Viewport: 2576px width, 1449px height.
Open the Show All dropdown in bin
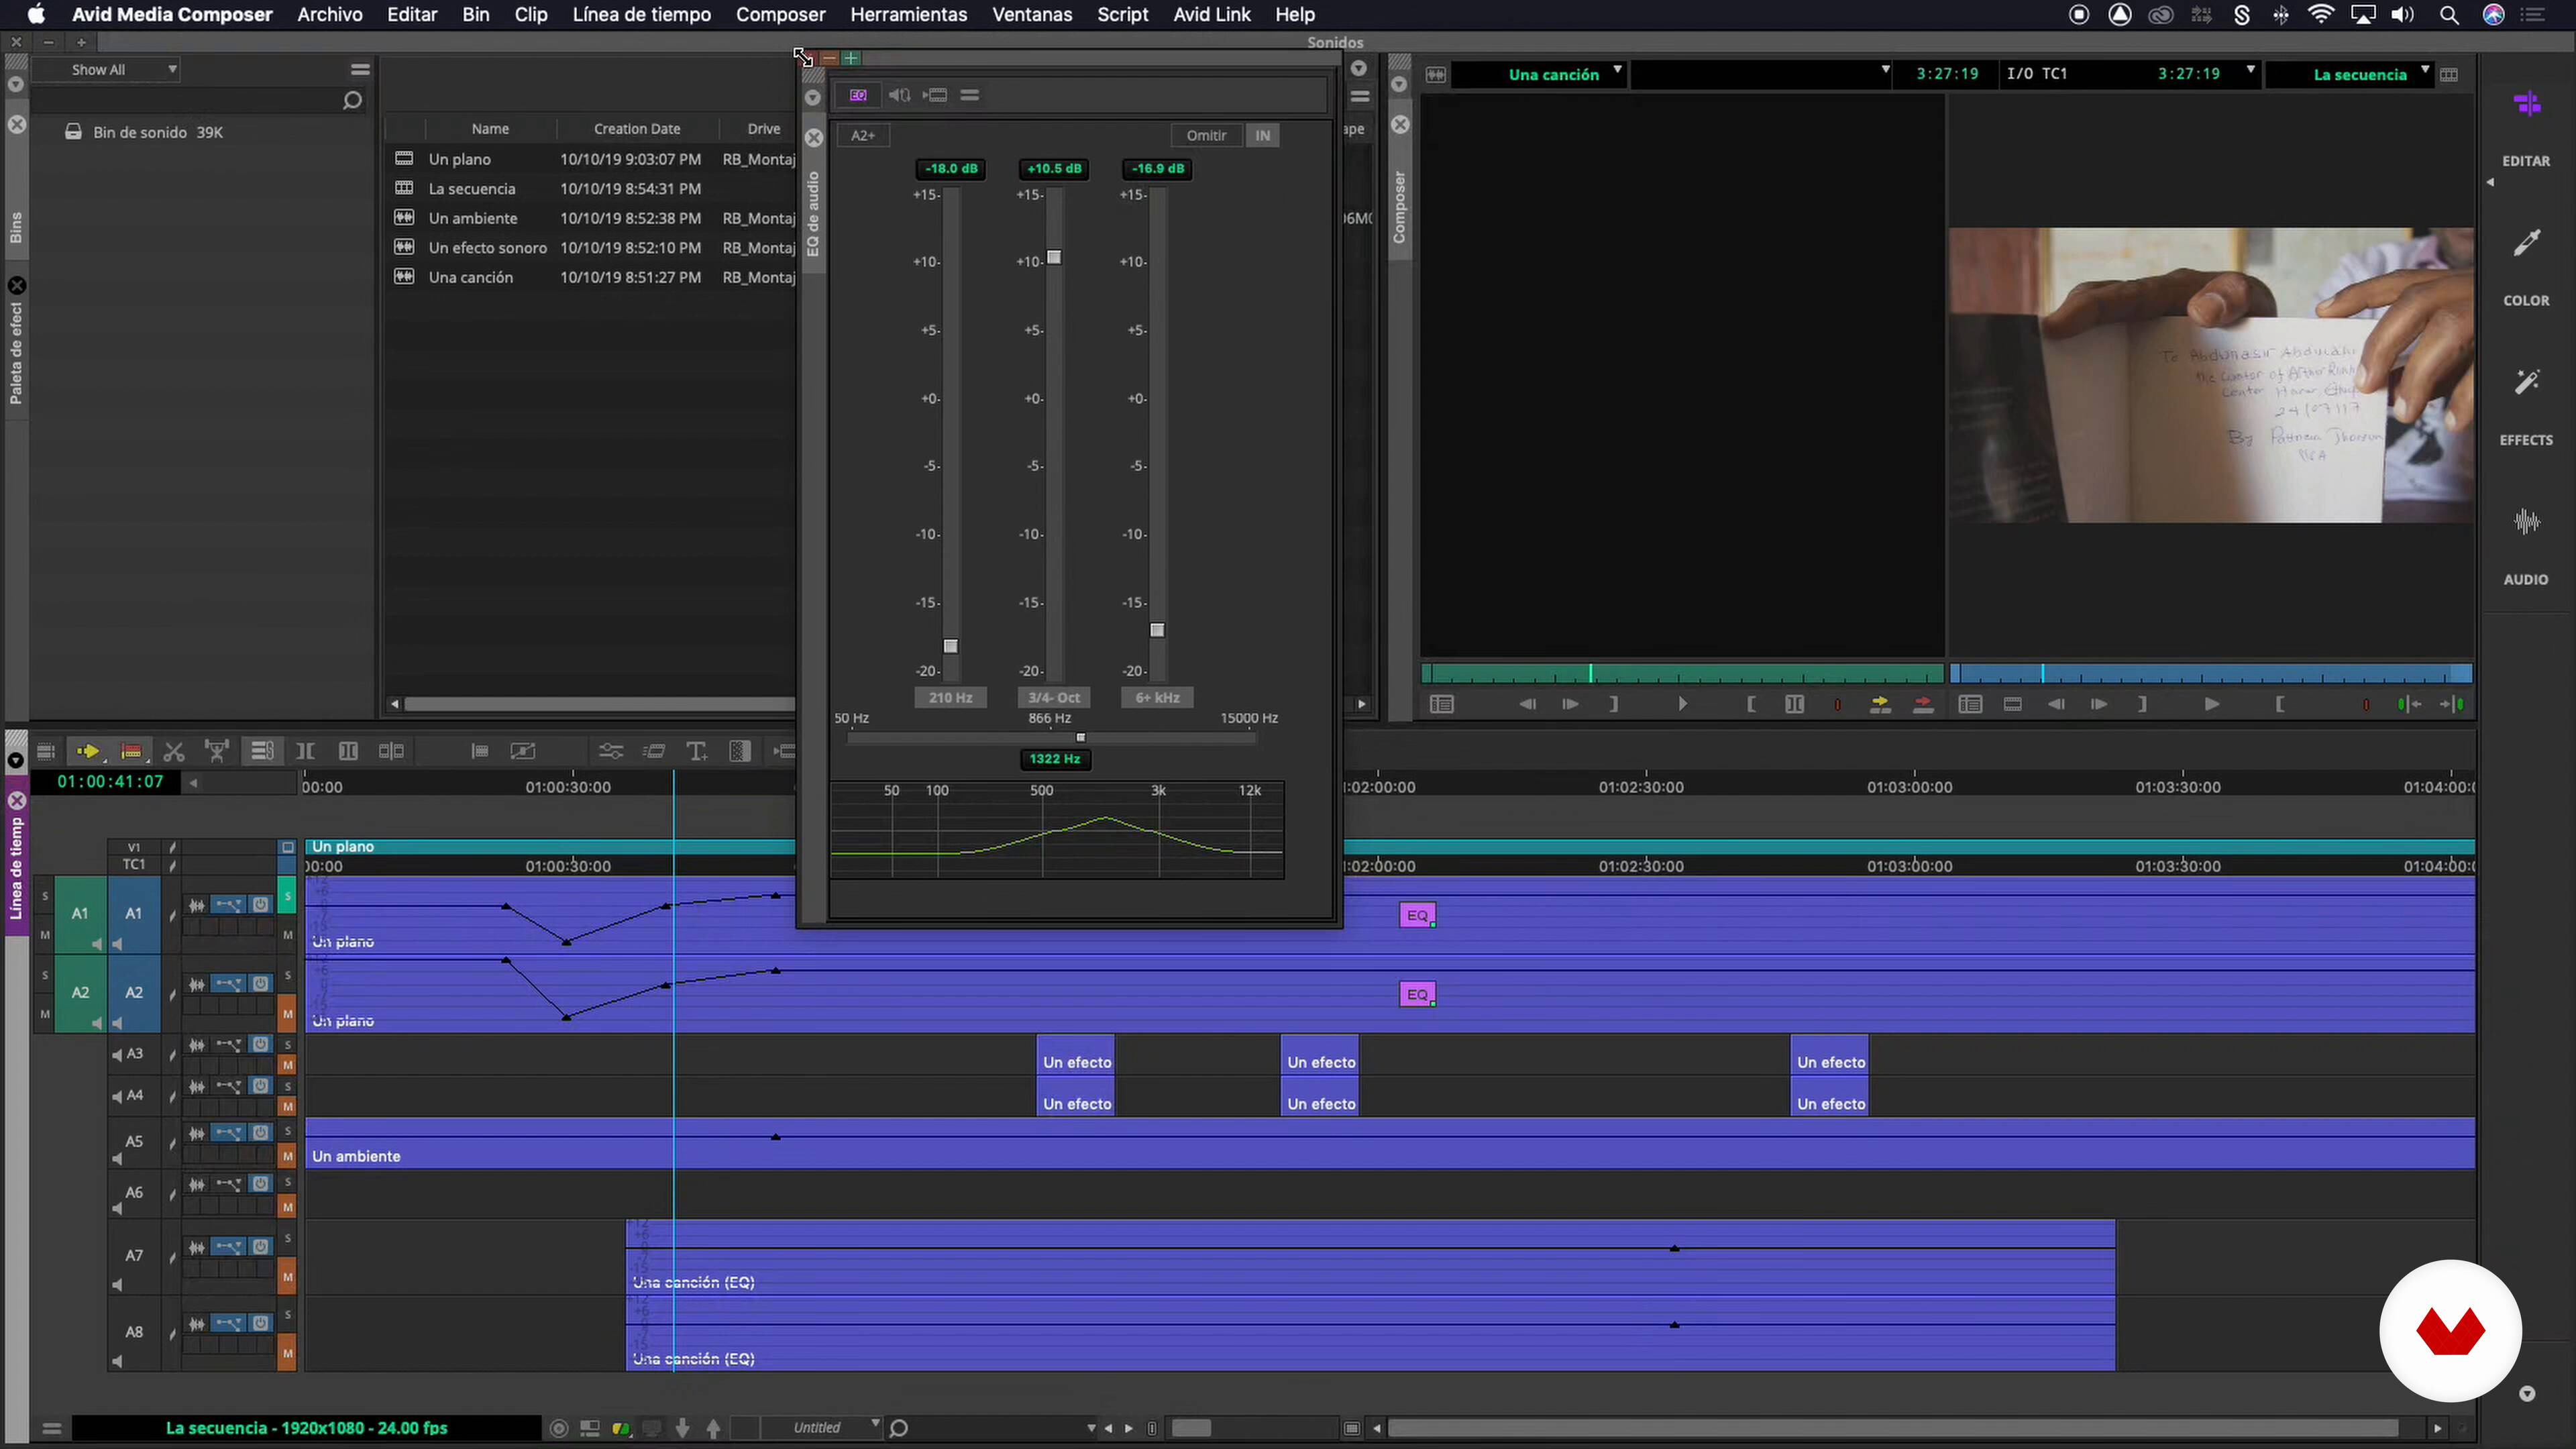click(x=106, y=69)
